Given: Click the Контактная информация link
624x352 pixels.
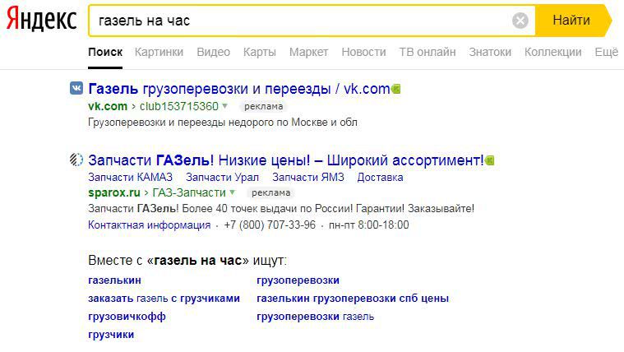Looking at the screenshot, I should click(149, 225).
